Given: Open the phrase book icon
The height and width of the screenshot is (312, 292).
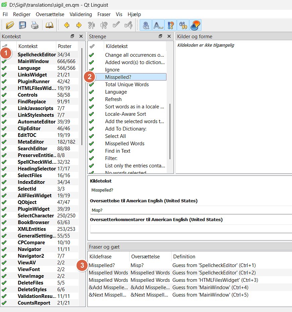Looking at the screenshot, I should click(x=49, y=25).
